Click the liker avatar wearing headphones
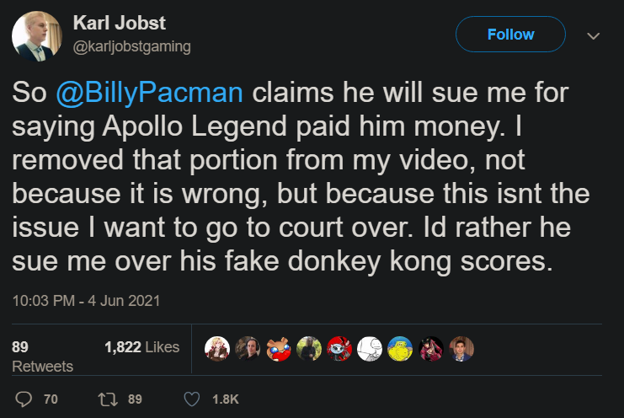The width and height of the screenshot is (624, 418). click(248, 347)
